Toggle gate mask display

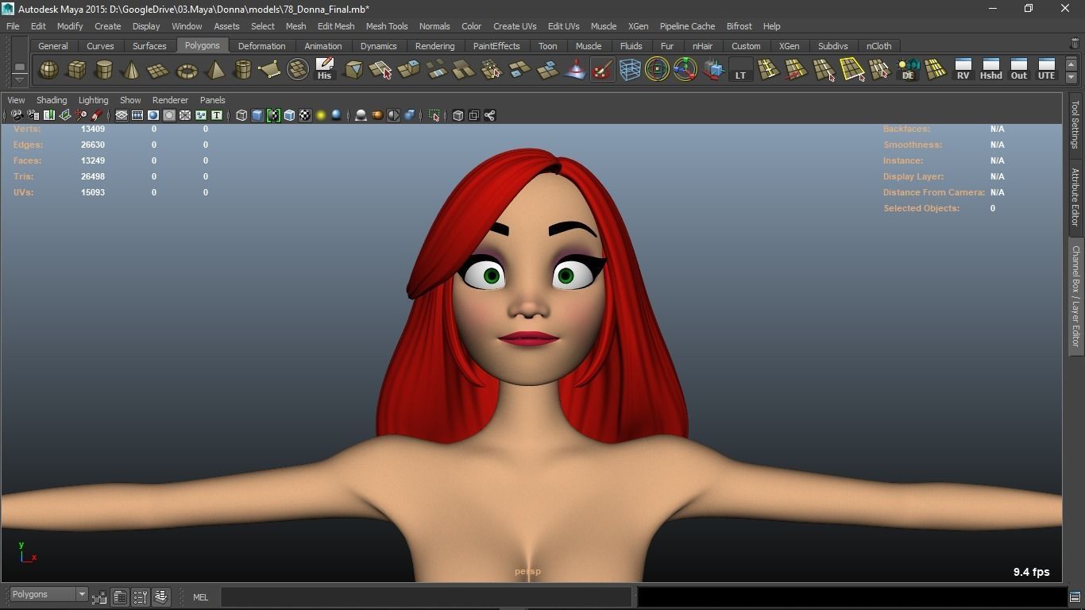tap(169, 116)
